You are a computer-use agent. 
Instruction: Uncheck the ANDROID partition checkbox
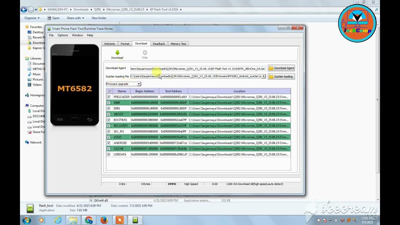109,143
